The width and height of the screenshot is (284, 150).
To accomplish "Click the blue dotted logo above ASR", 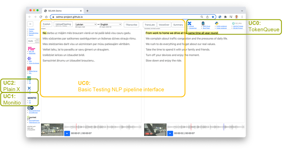I will point(29,59).
